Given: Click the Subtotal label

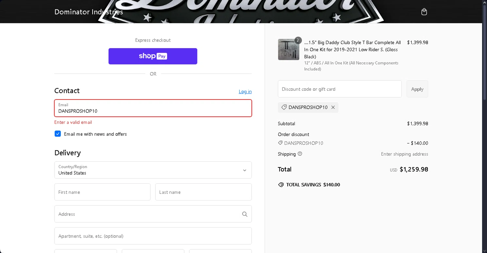Looking at the screenshot, I should 286,124.
